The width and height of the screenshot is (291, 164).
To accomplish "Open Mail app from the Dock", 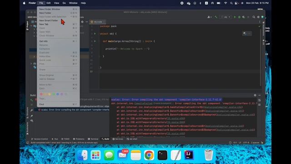I will coord(122,155).
